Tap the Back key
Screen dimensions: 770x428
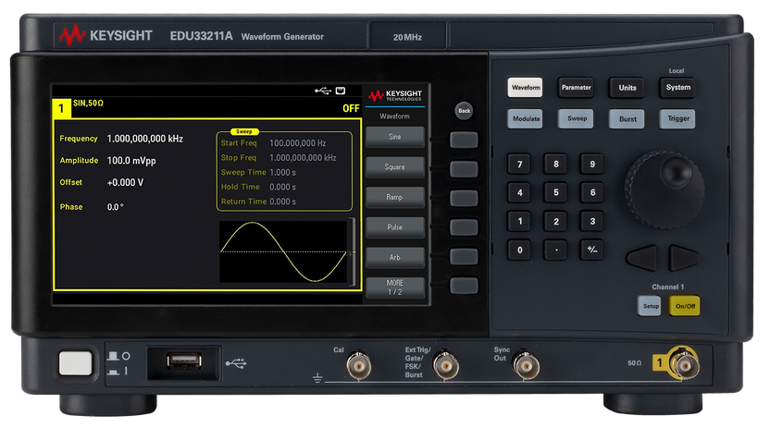[464, 111]
